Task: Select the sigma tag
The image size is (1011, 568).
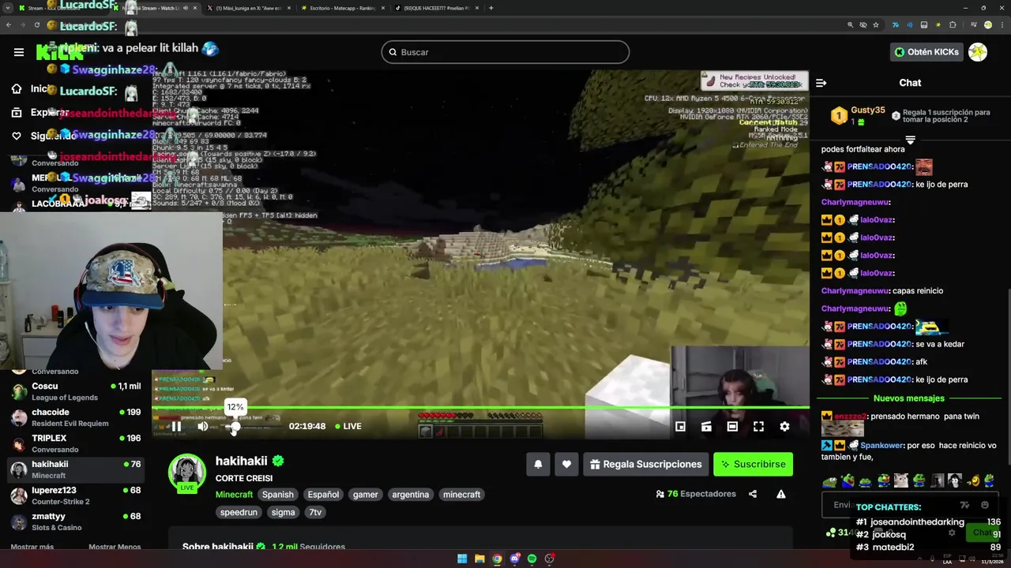Action: click(283, 512)
